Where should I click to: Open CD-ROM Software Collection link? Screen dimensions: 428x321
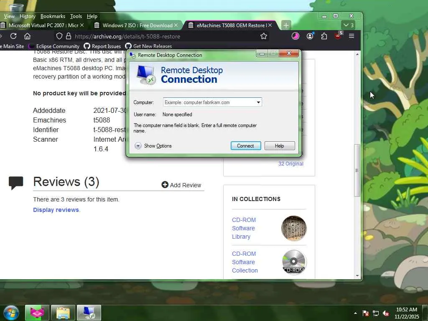(245, 262)
